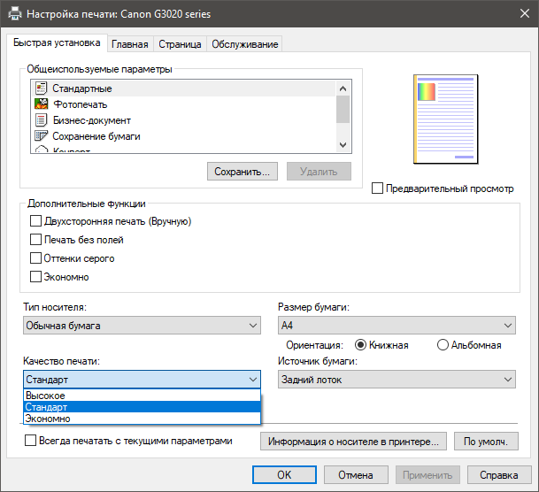Click the Фотопечать preset icon
The height and width of the screenshot is (492, 539).
[x=42, y=104]
